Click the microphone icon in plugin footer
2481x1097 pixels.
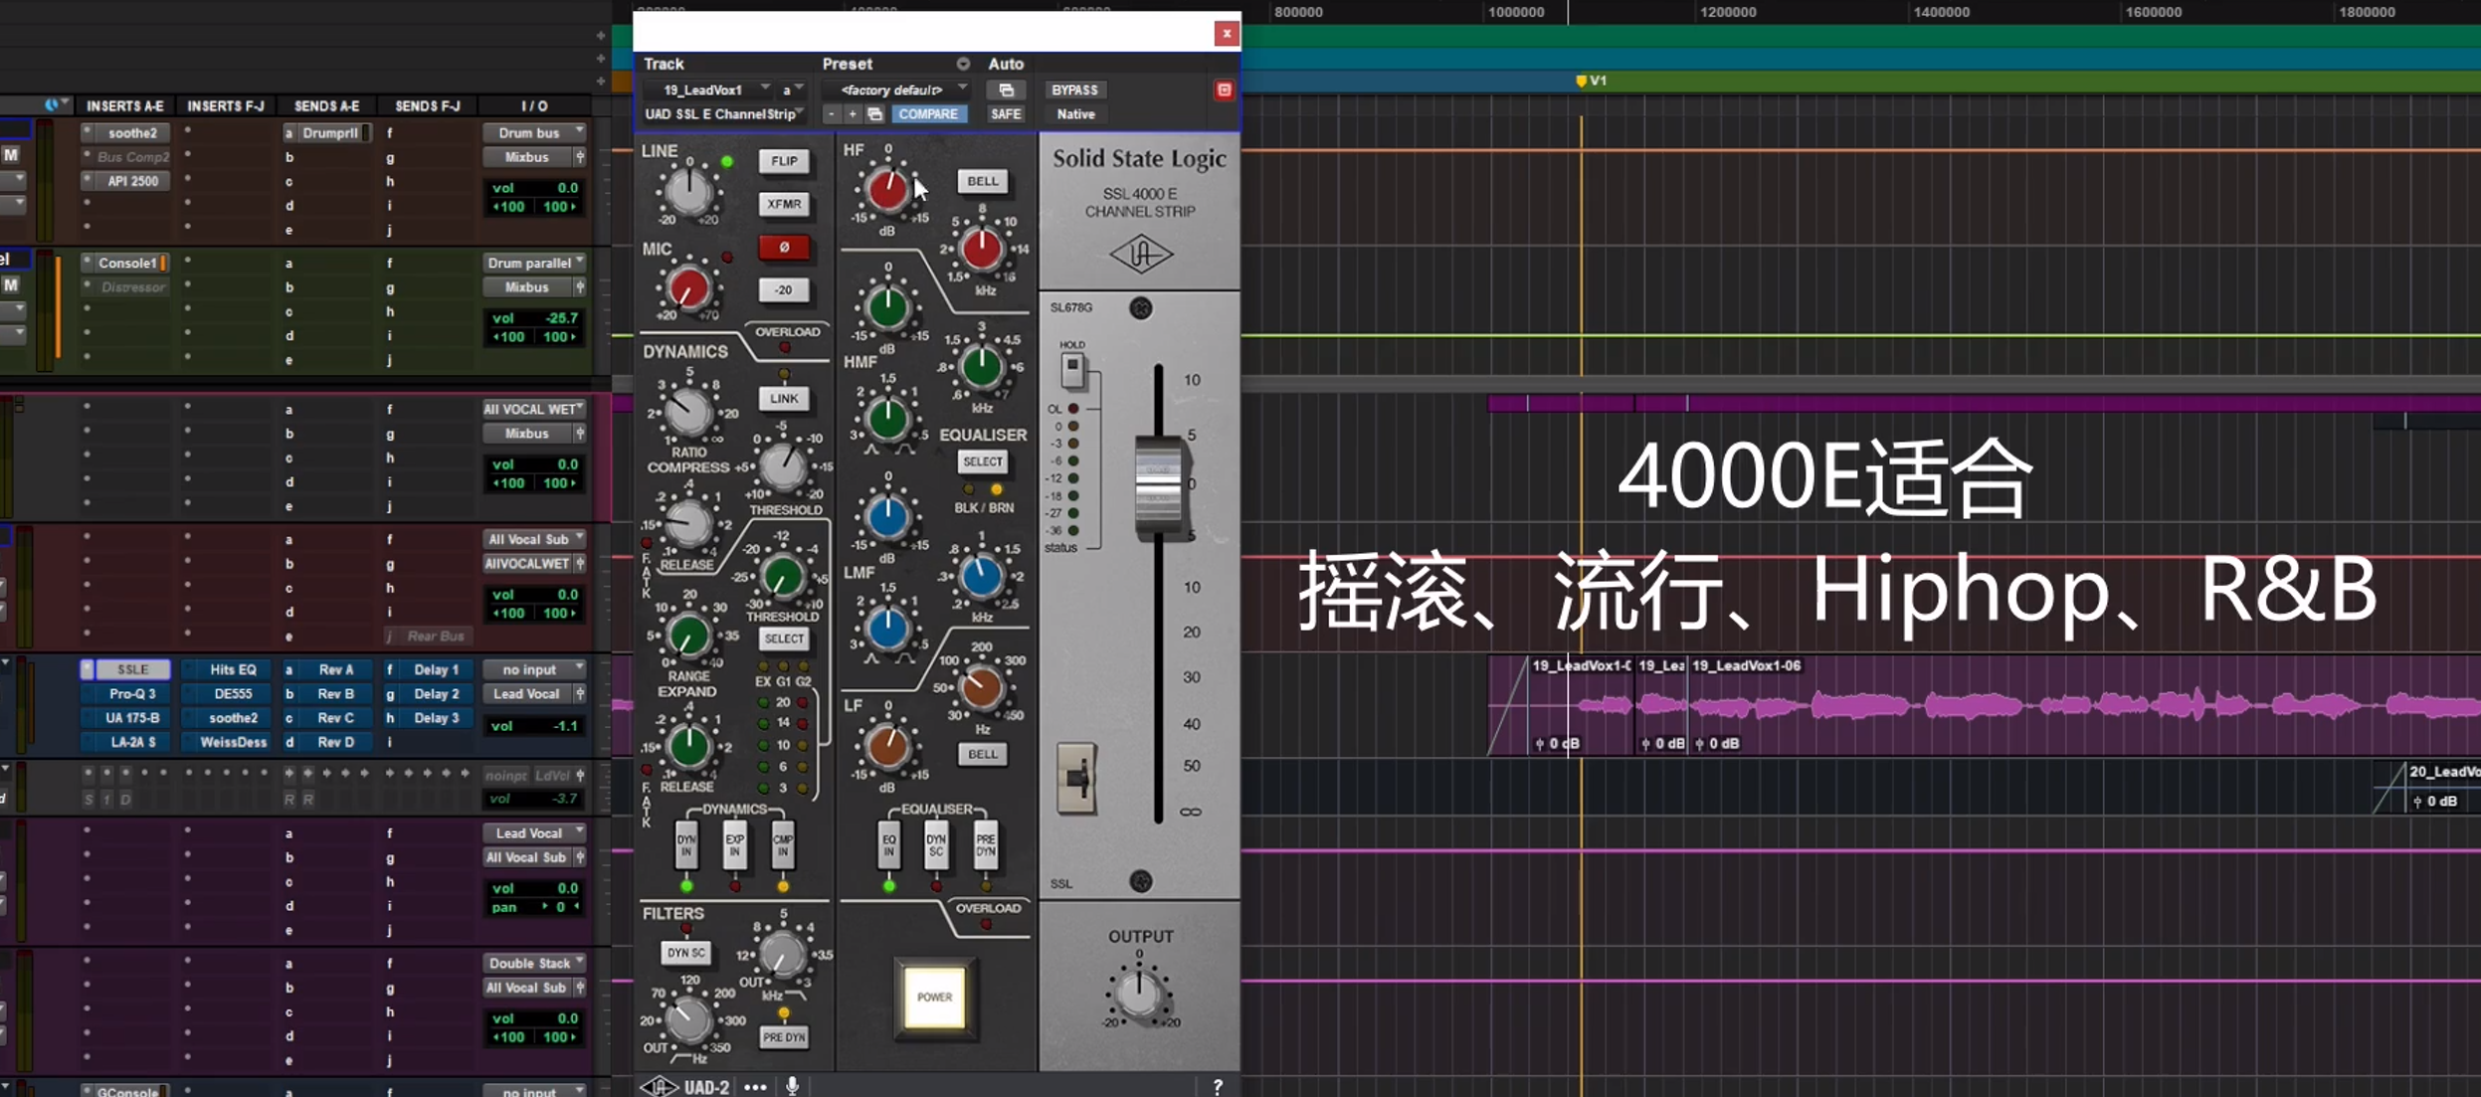tap(793, 1086)
